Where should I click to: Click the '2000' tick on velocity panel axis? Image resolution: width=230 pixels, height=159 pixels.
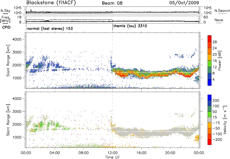click(x=17, y=124)
